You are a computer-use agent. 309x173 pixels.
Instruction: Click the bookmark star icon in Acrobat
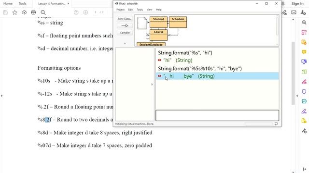tap(14, 12)
